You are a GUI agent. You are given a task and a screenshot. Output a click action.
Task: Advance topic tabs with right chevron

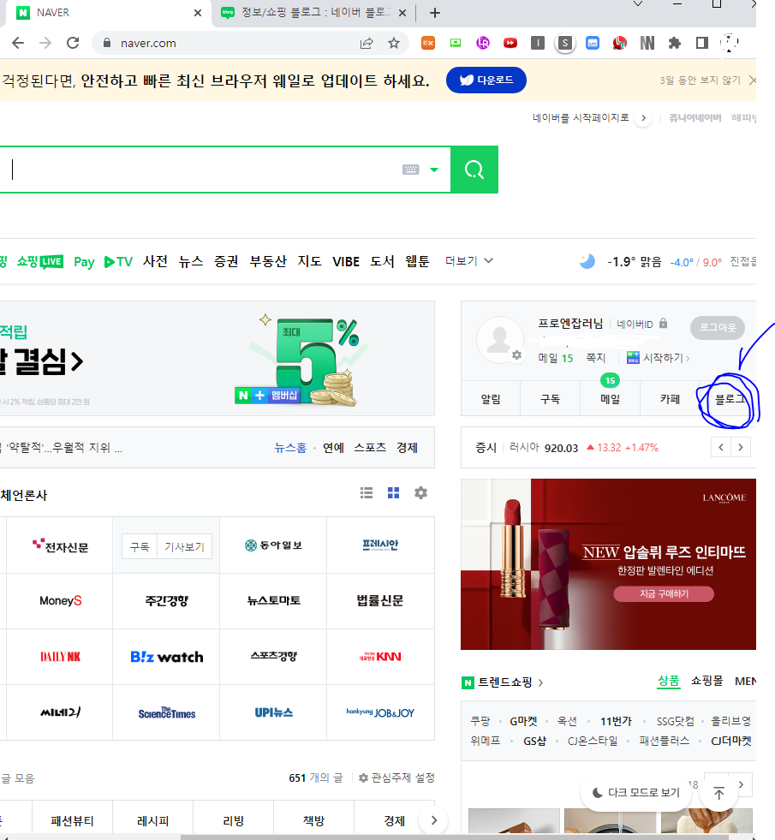coord(434,820)
